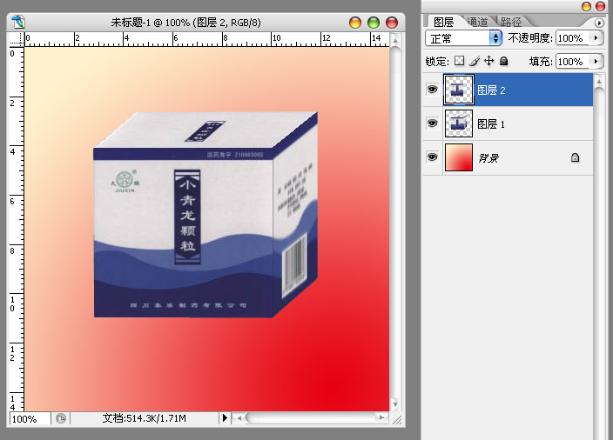
Task: Open the blend mode 正常 dropdown
Action: click(463, 38)
